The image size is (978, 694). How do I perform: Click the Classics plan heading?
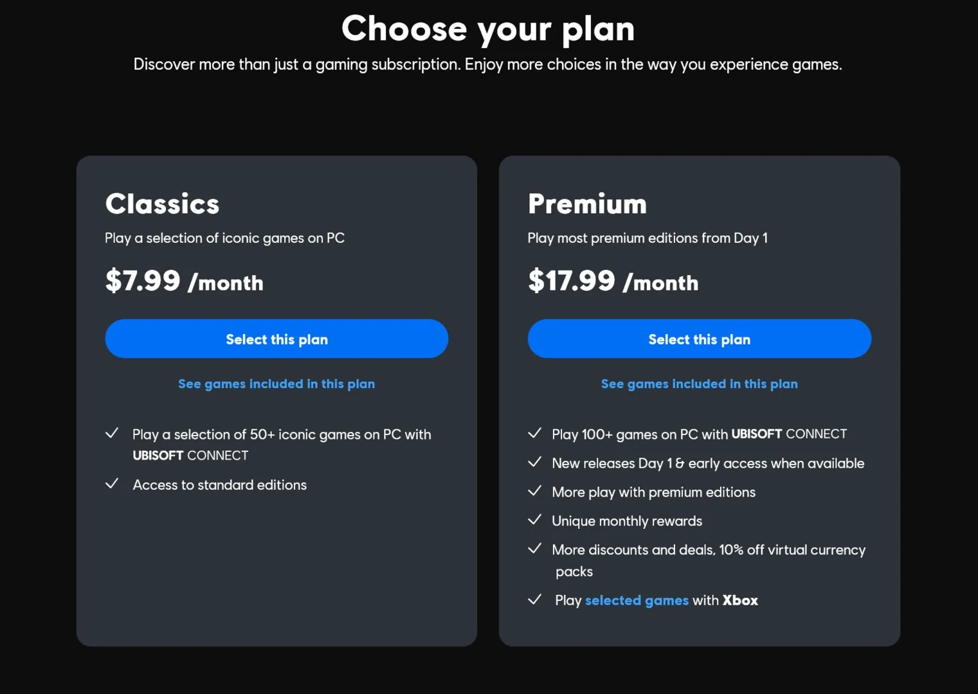(x=163, y=204)
